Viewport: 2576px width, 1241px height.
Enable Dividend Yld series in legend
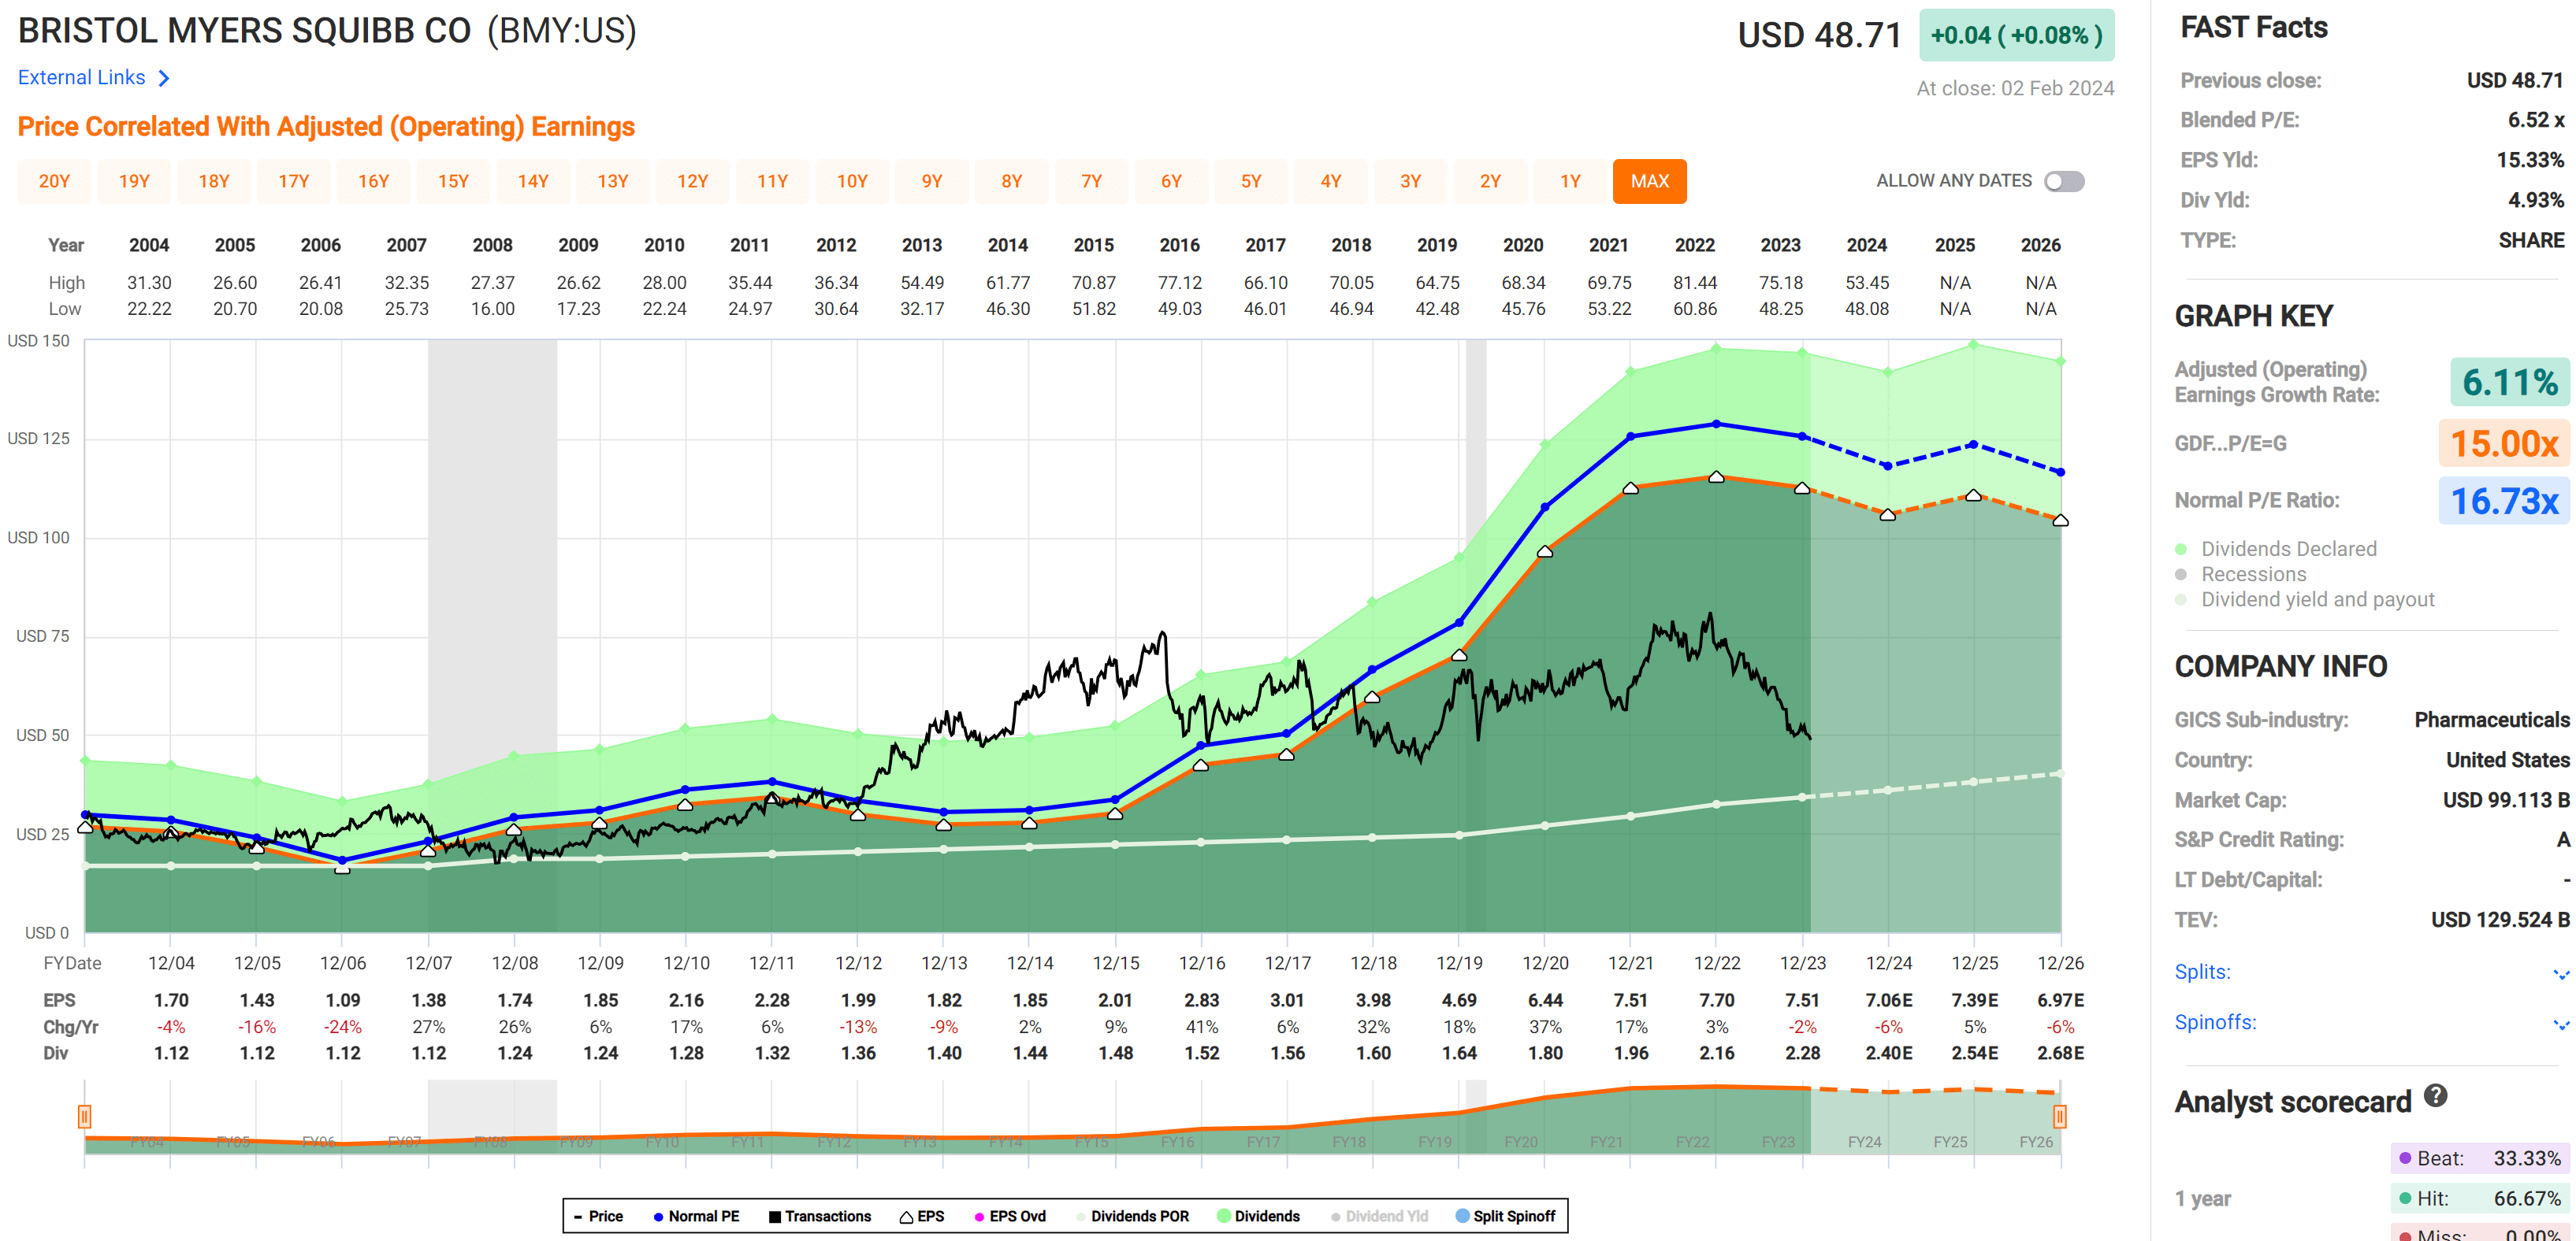pyautogui.click(x=1379, y=1216)
